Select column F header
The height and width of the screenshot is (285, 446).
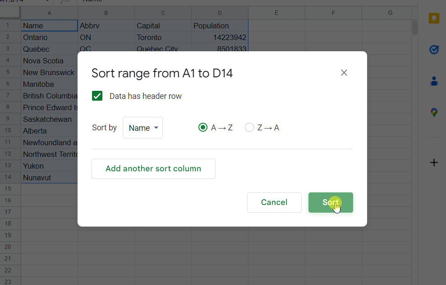pos(333,13)
